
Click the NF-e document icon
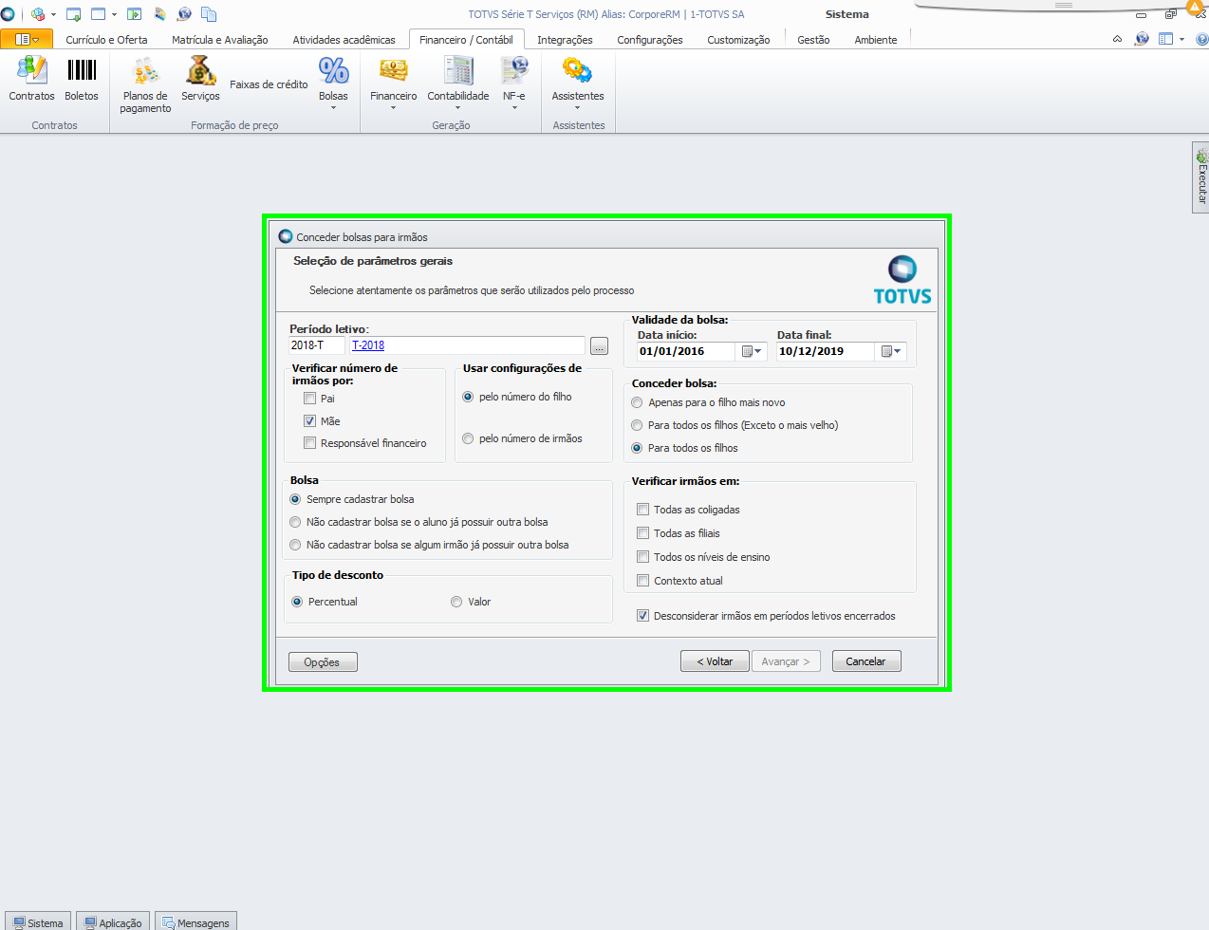[514, 71]
